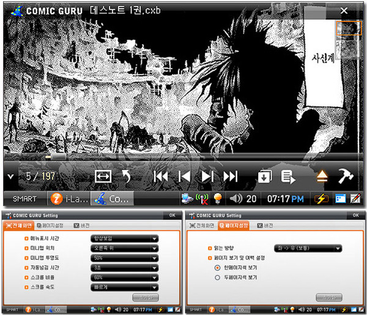Image resolution: width=367 pixels, height=316 pixels.
Task: Click the volume icon in left Setting window taskbar
Action: click(118, 310)
